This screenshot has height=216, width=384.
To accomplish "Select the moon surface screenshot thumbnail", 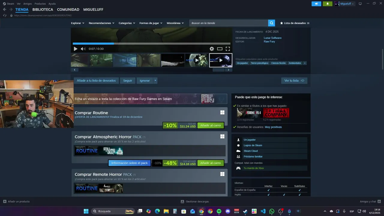I will click(x=173, y=60).
